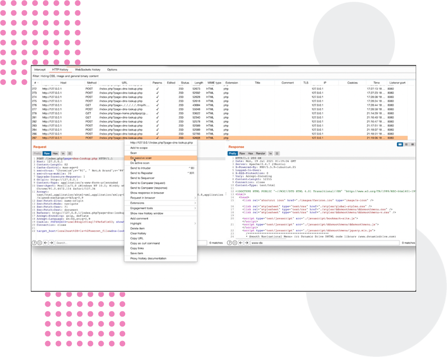Choose Delete item menu entry
The width and height of the screenshot is (447, 357).
coord(161,228)
